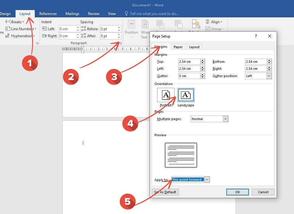This screenshot has height=214, width=294.
Task: Click the Bring Forward icon
Action: coord(160,24)
